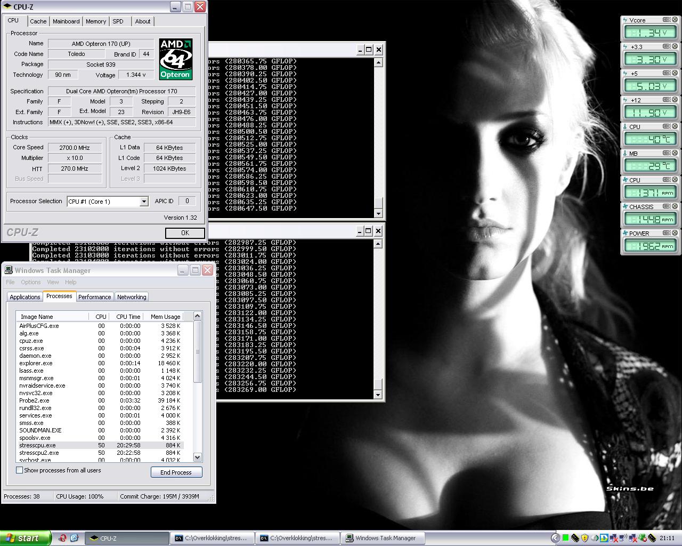Image resolution: width=682 pixels, height=546 pixels.
Task: Open settings icon on CPU temperature gadget
Action: click(666, 126)
